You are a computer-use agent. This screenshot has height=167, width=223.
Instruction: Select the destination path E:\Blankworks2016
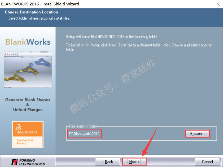84,134
